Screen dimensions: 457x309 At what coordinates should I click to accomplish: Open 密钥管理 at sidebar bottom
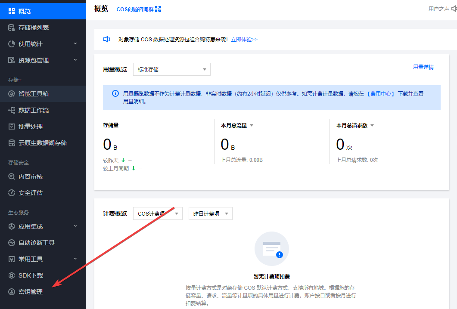click(x=30, y=291)
